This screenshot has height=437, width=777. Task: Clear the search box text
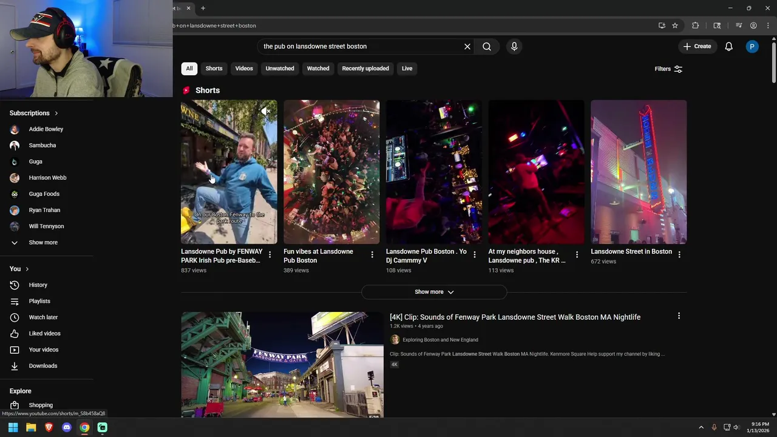467,46
